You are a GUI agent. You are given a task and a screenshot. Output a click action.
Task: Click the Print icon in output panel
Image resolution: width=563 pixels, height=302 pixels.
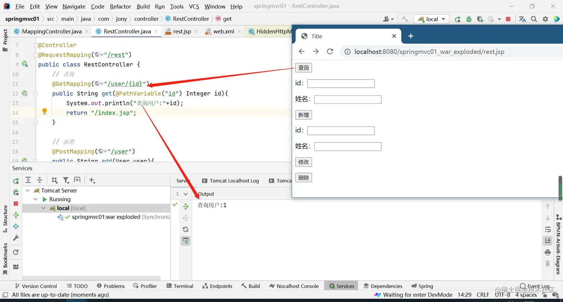(x=547, y=253)
